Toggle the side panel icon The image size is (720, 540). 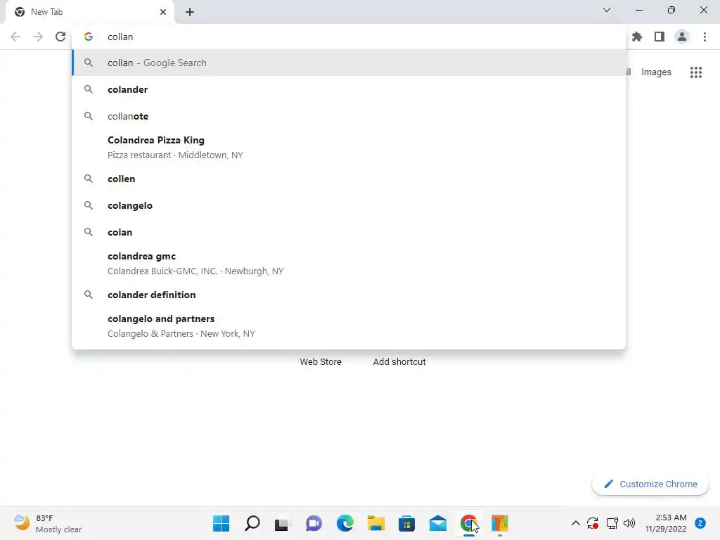pos(660,37)
